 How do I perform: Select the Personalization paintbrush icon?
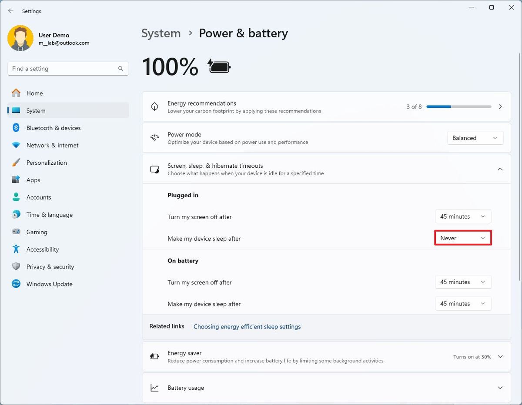pyautogui.click(x=16, y=163)
